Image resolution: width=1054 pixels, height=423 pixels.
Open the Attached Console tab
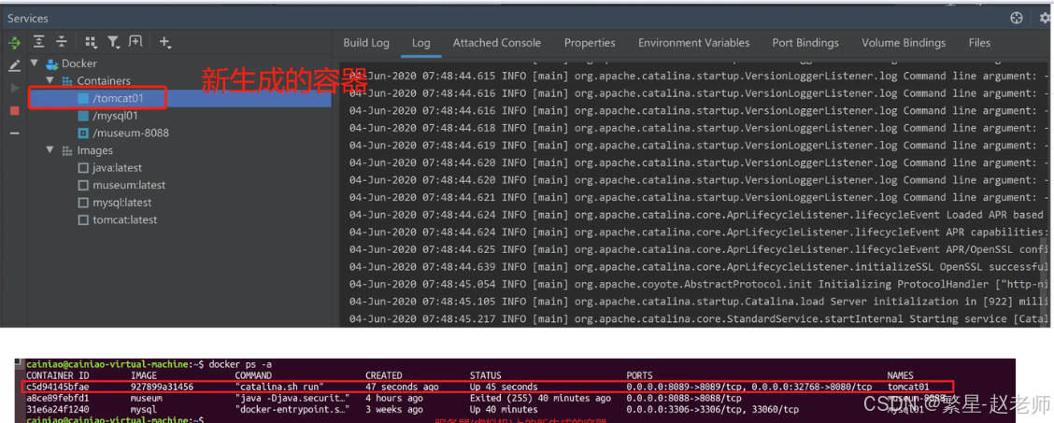497,43
